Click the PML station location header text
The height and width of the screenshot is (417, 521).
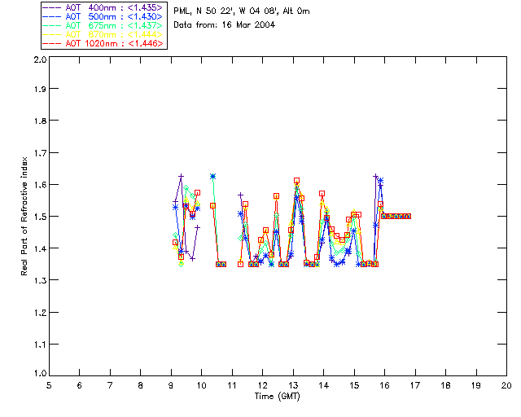(242, 11)
